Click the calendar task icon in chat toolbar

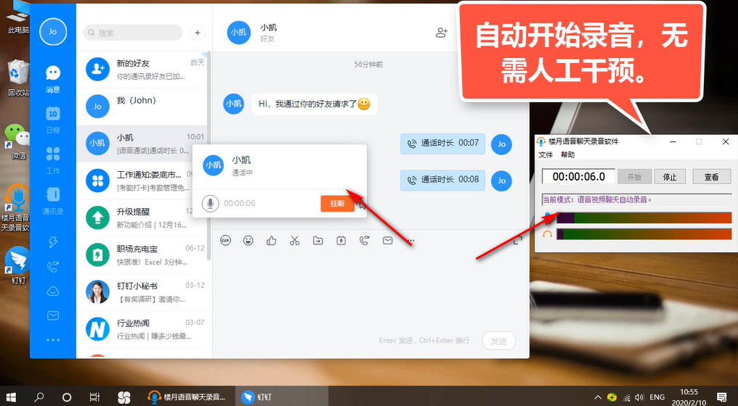[341, 241]
